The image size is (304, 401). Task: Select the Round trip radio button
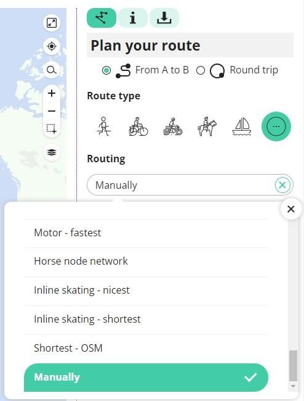201,70
